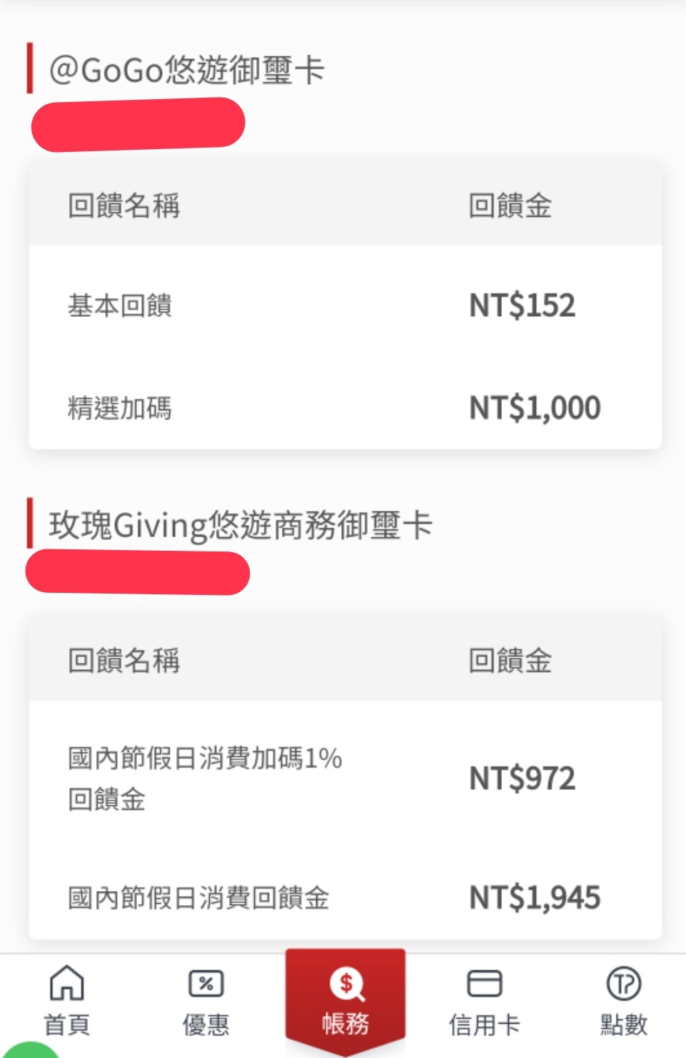Tap the 帳務 dollar magnifier icon

tap(346, 985)
